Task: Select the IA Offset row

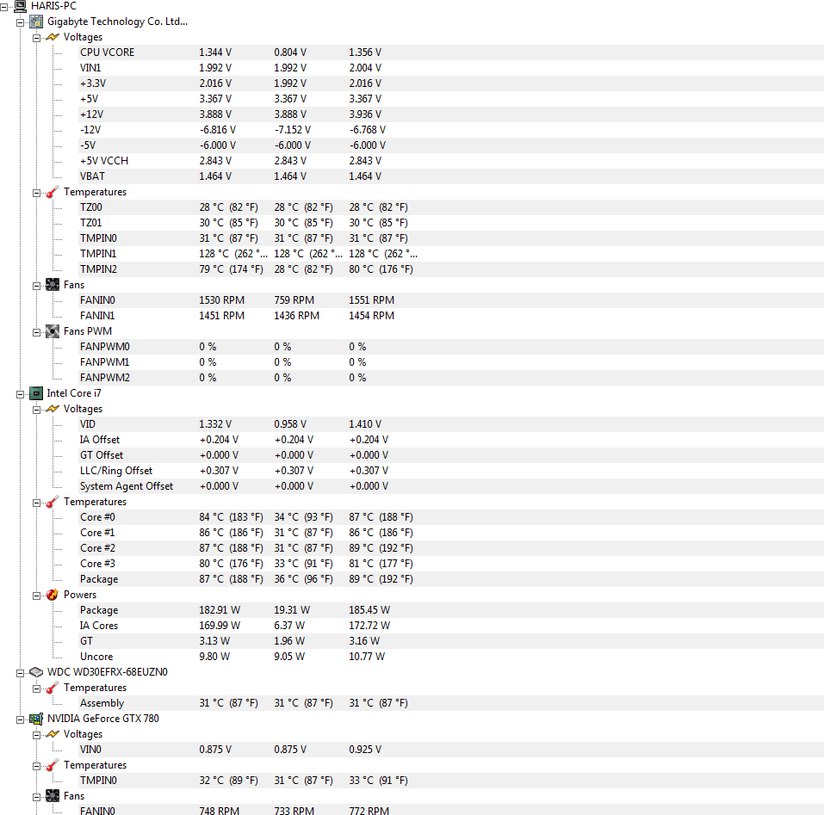Action: [451, 440]
